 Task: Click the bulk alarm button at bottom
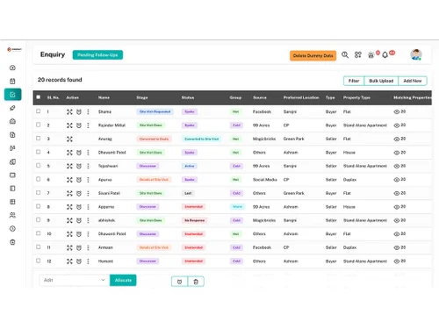point(179,282)
